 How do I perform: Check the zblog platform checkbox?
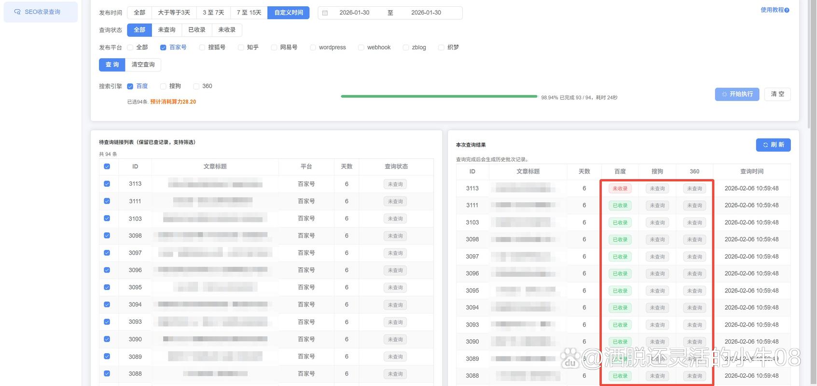coord(406,47)
